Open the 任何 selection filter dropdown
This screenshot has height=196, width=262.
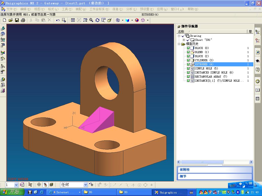click(85, 185)
